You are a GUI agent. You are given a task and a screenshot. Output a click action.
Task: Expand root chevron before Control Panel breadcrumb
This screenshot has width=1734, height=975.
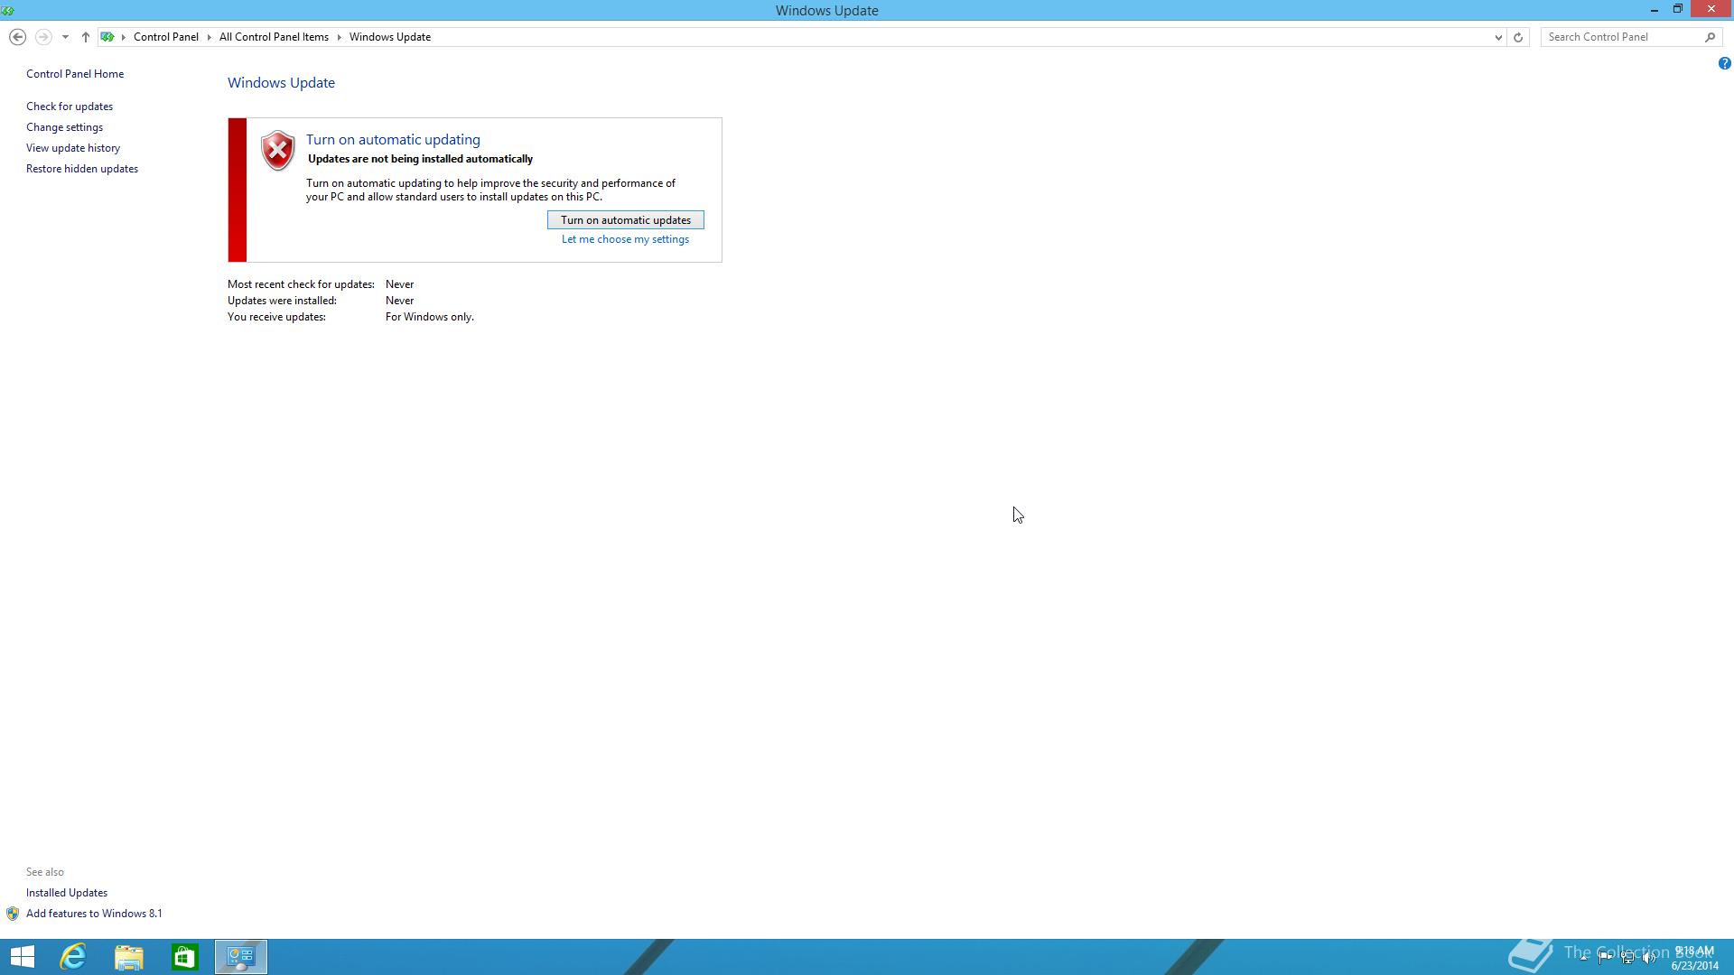point(124,37)
